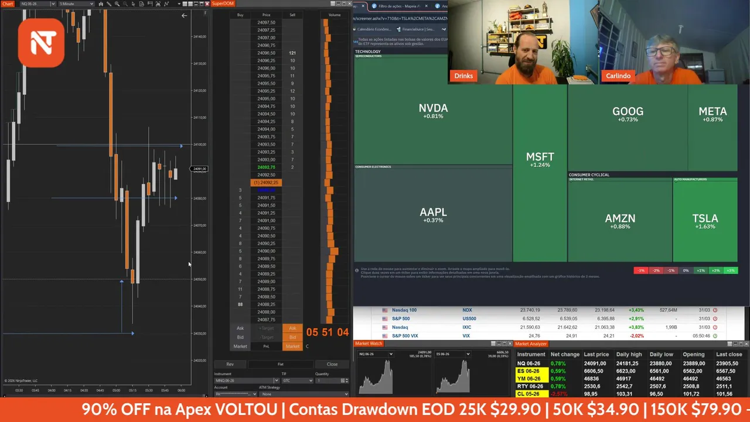Click the NinjaTrader orange logo icon
Viewport: 750px width, 422px height.
[41, 42]
